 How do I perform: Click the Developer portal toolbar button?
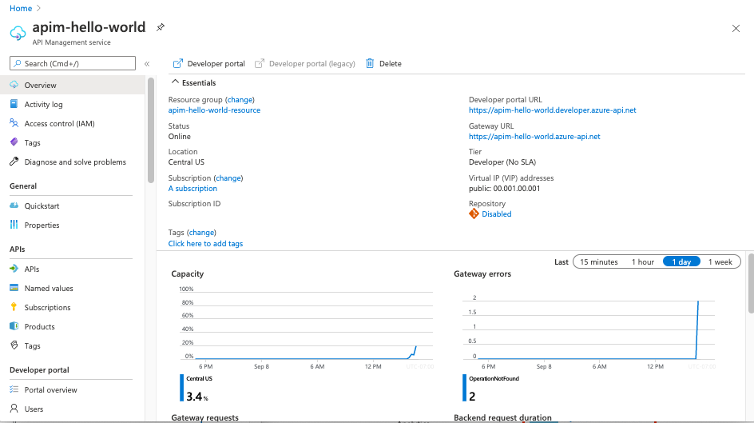[208, 63]
